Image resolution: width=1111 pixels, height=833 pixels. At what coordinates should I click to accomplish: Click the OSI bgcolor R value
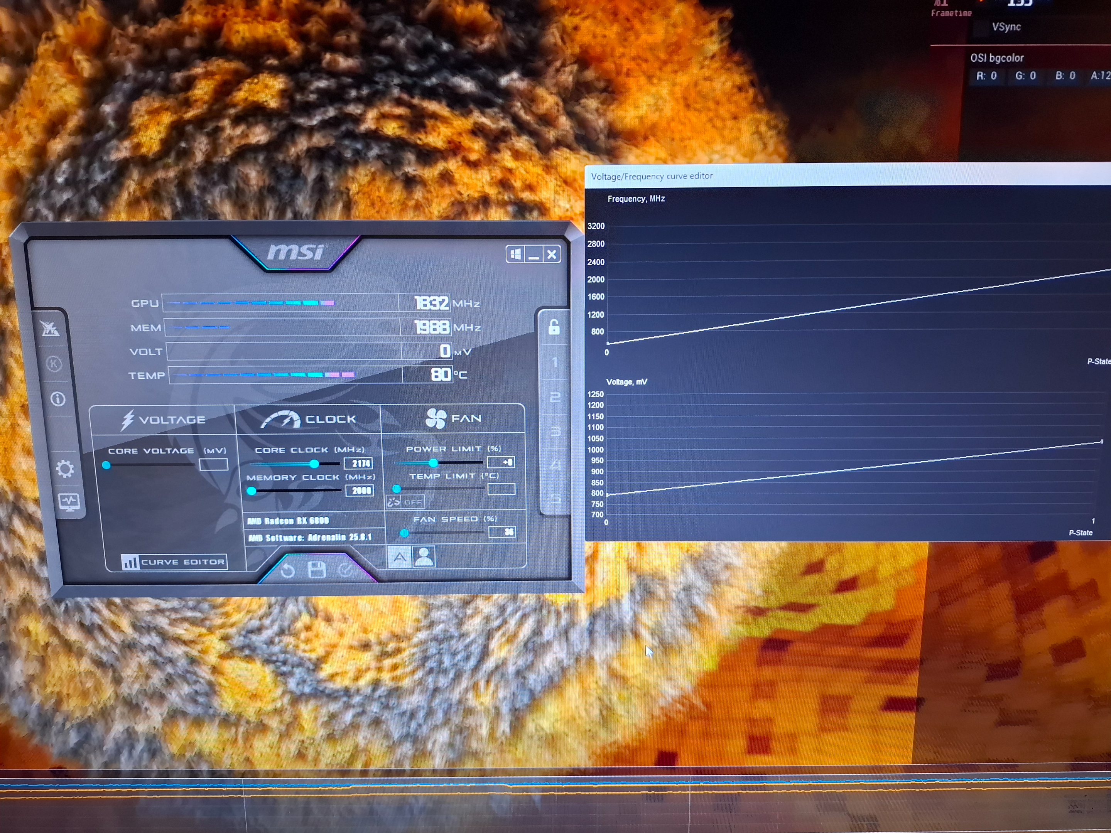coord(986,76)
